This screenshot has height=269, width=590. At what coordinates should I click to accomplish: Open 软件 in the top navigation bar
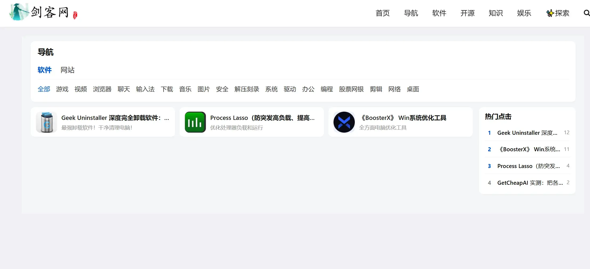click(439, 13)
